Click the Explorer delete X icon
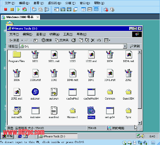Viewport: 160px width, 145px height. [93, 40]
